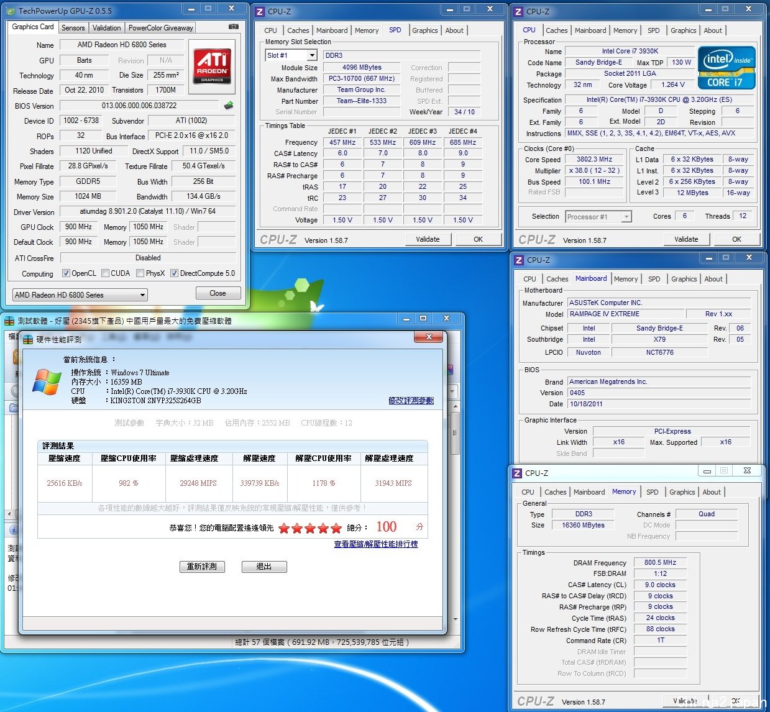Click the 重新評測 re-test button
Screen dimensions: 770x712
click(202, 567)
